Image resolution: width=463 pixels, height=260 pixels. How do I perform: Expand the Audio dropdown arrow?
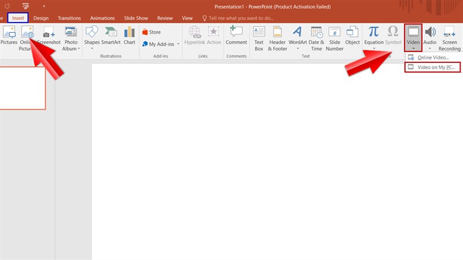point(430,49)
